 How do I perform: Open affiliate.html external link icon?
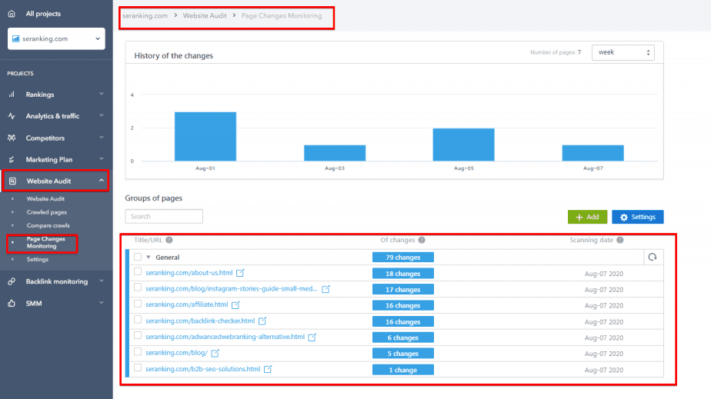(x=235, y=304)
